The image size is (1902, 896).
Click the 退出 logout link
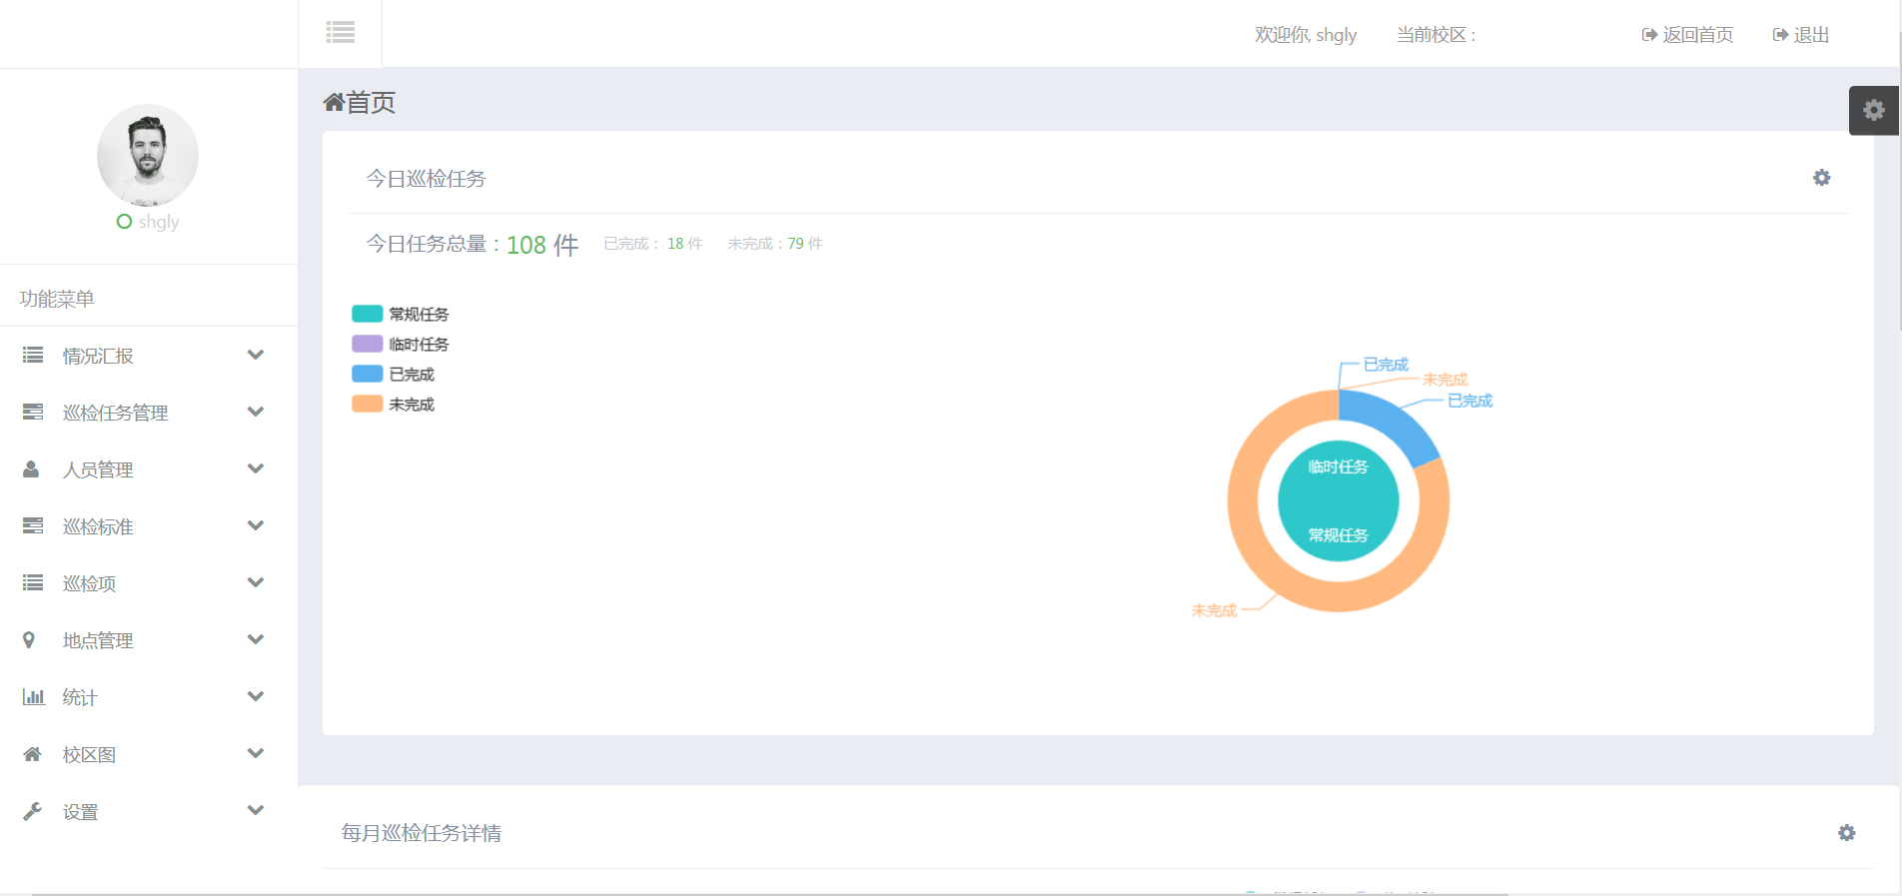[x=1801, y=35]
